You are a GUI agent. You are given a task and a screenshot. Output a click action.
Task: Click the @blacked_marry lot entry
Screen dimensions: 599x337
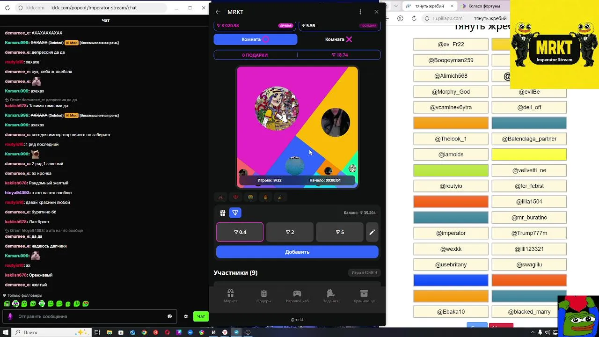[x=529, y=312]
